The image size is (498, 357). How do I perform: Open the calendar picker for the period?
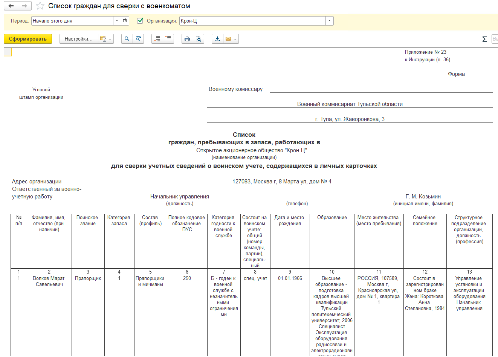click(x=125, y=21)
